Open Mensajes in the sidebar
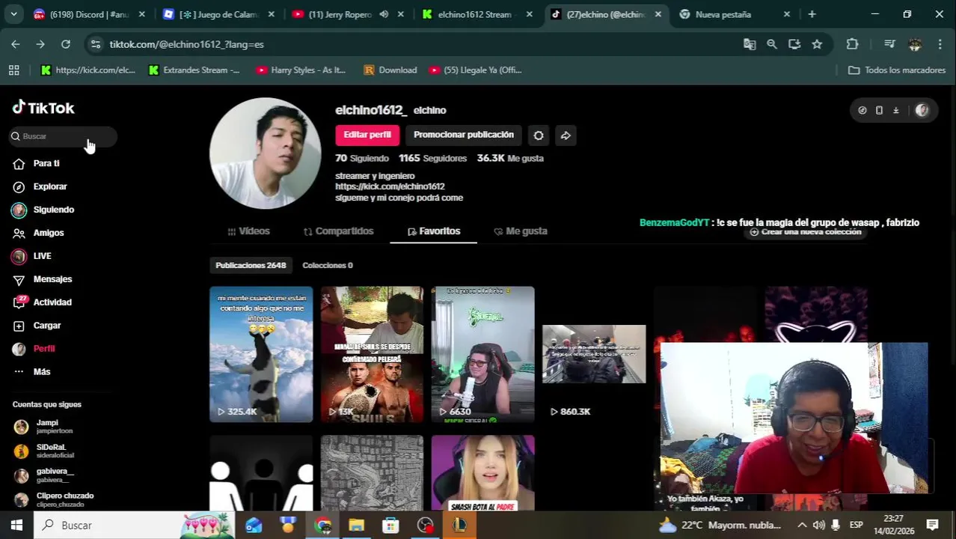The width and height of the screenshot is (956, 539). coord(52,279)
